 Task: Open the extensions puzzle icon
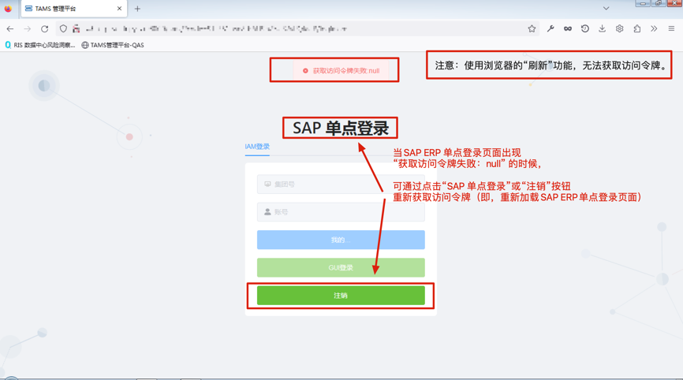tap(636, 28)
